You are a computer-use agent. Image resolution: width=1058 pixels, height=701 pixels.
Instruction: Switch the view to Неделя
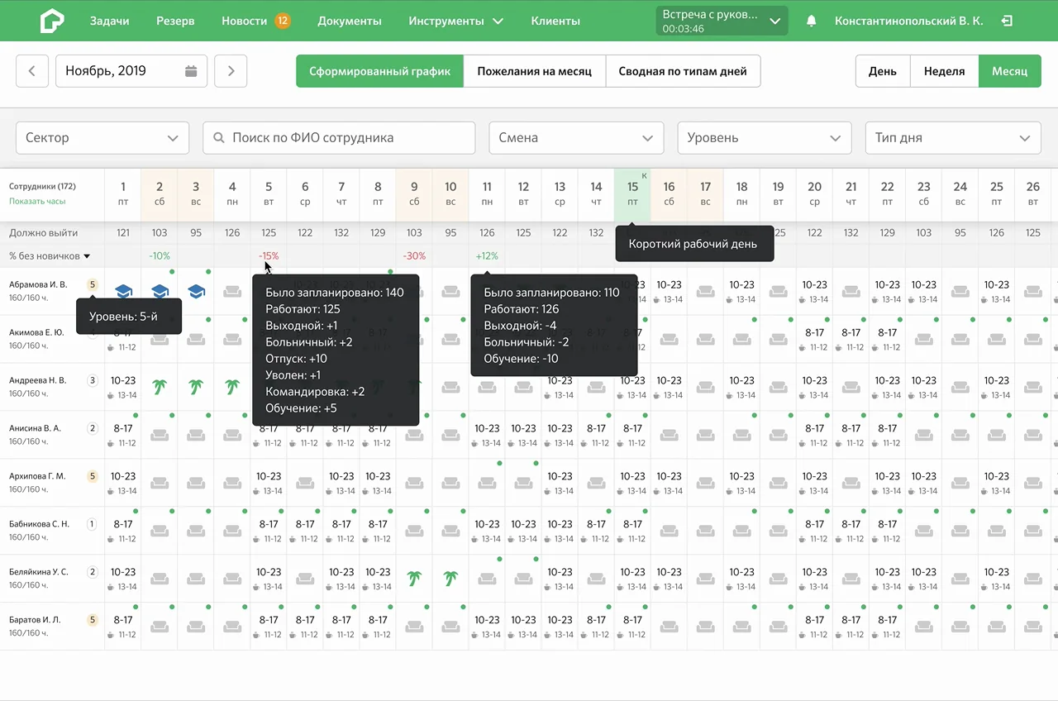tap(945, 71)
